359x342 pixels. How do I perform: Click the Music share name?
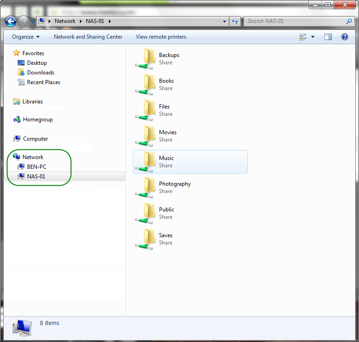click(x=166, y=158)
